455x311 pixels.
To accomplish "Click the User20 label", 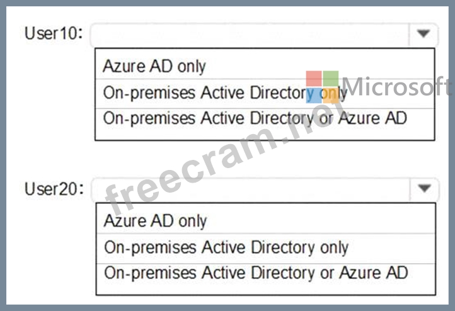I will (54, 189).
